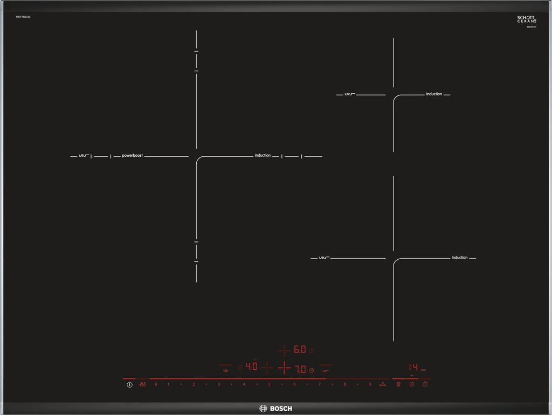The width and height of the screenshot is (552, 415).
Task: Click the PID775DC1E model number
Action: pos(23,17)
